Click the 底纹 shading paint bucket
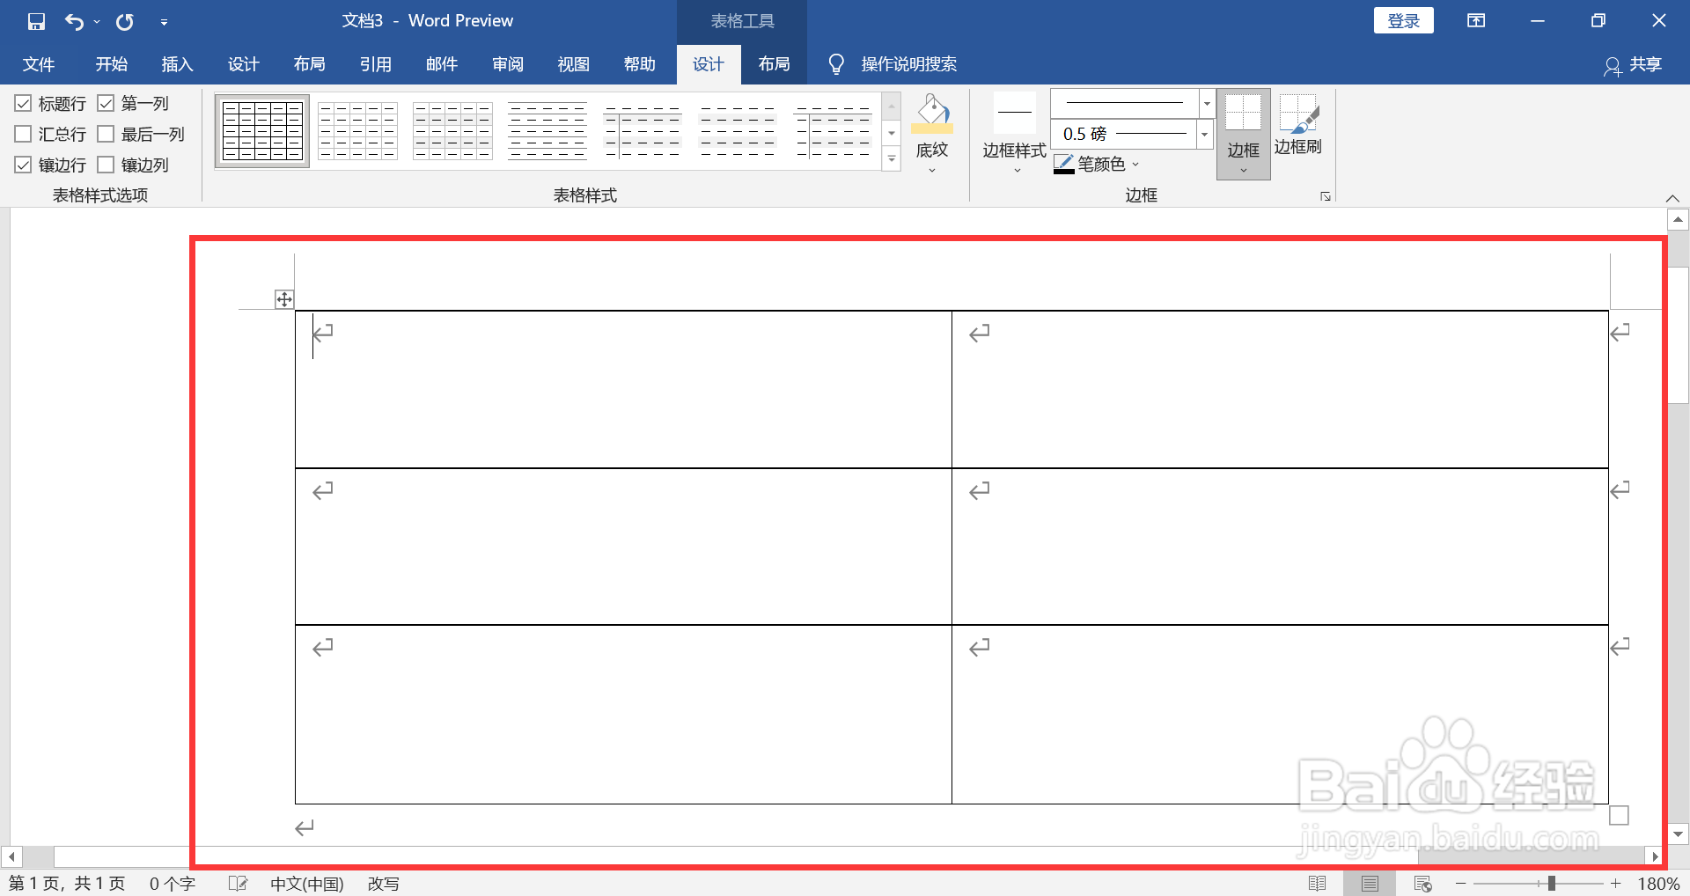 (932, 114)
